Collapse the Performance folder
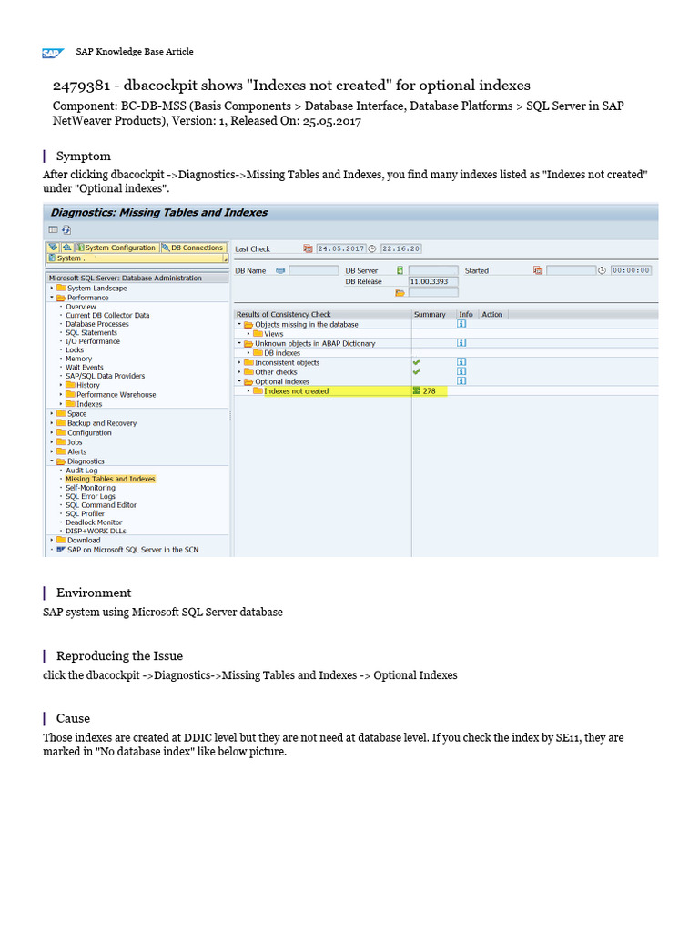The width and height of the screenshot is (699, 932). [x=52, y=298]
